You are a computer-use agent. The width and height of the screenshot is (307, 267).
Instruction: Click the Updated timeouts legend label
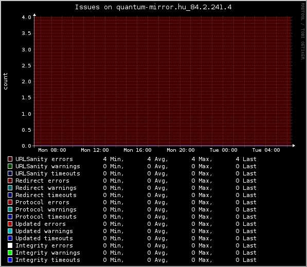44,238
